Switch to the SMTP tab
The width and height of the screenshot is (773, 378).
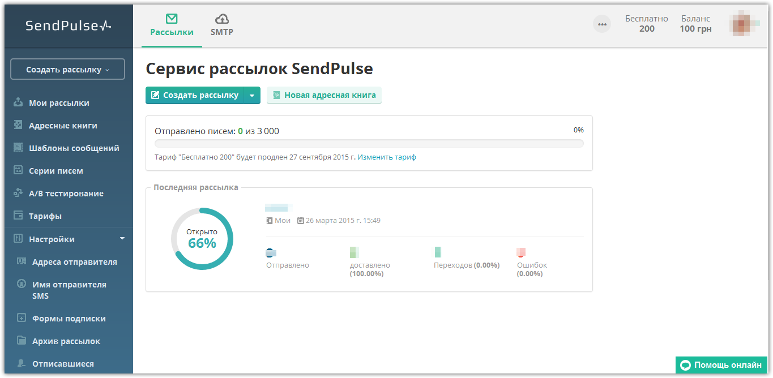click(x=222, y=25)
